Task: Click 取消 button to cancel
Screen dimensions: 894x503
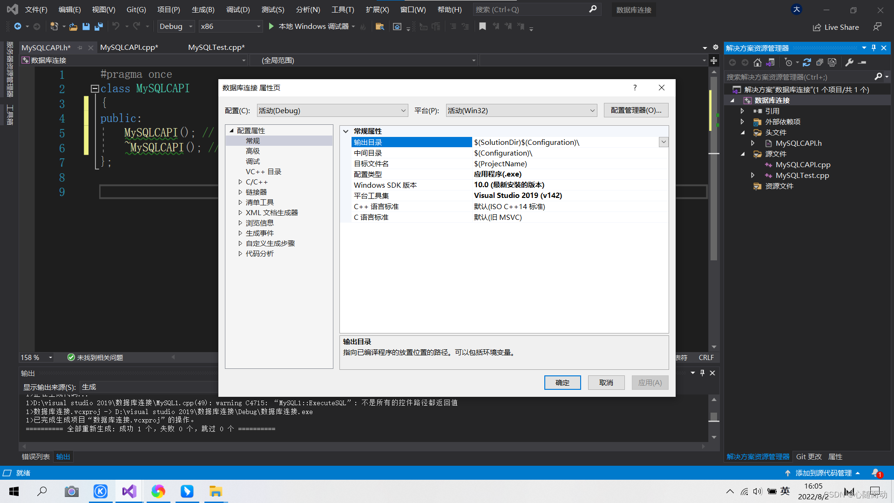Action: click(x=606, y=382)
